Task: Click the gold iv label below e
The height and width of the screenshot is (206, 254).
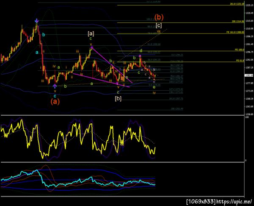Action: tap(154, 93)
